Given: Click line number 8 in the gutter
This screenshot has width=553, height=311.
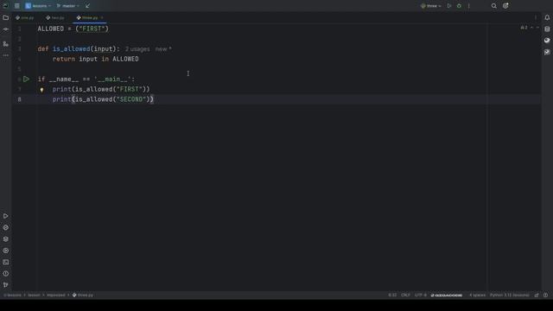Looking at the screenshot, I should pos(19,99).
